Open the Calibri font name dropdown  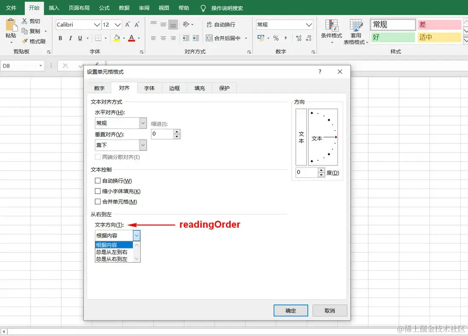[97, 25]
